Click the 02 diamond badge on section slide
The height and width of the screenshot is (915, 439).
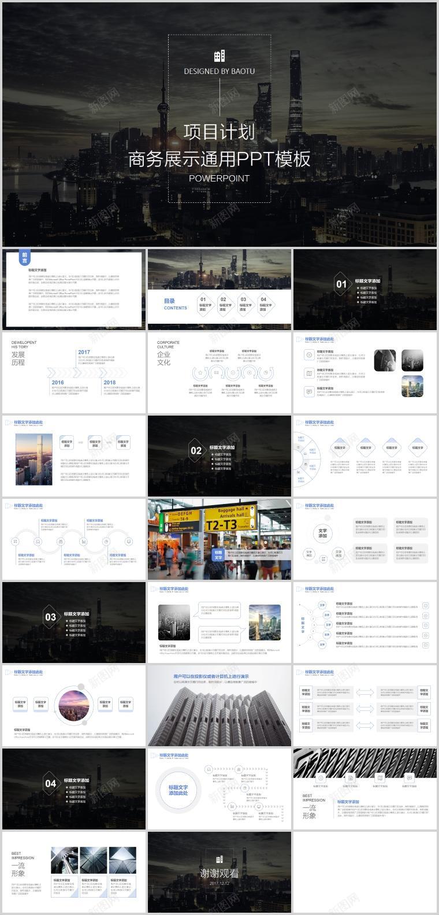[x=196, y=451]
